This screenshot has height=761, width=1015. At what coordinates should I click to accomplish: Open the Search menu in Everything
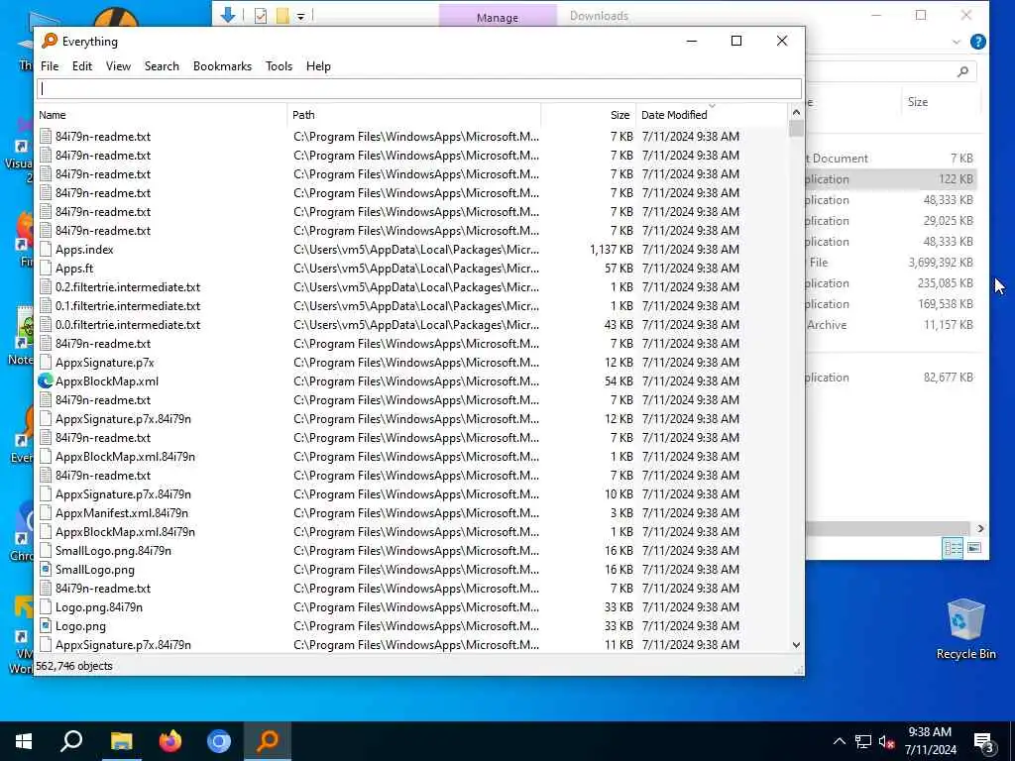click(x=162, y=66)
